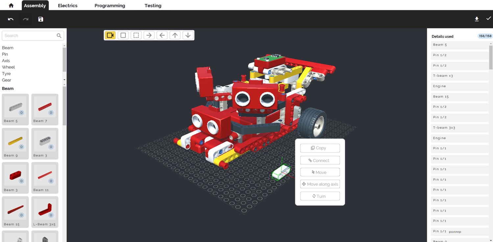Viewport: 493px width, 242px height.
Task: Toggle the camera view mode button
Action: click(110, 35)
